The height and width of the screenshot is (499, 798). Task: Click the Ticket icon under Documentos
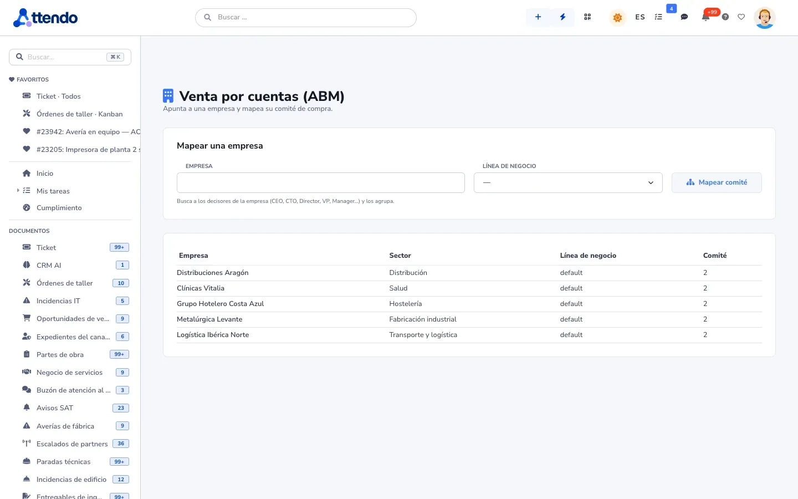(x=27, y=247)
